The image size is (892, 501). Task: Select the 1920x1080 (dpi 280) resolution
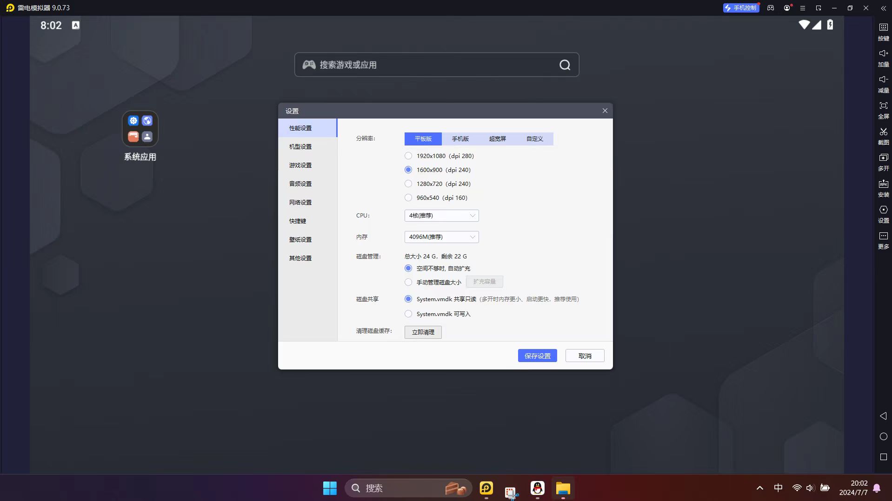click(x=408, y=156)
